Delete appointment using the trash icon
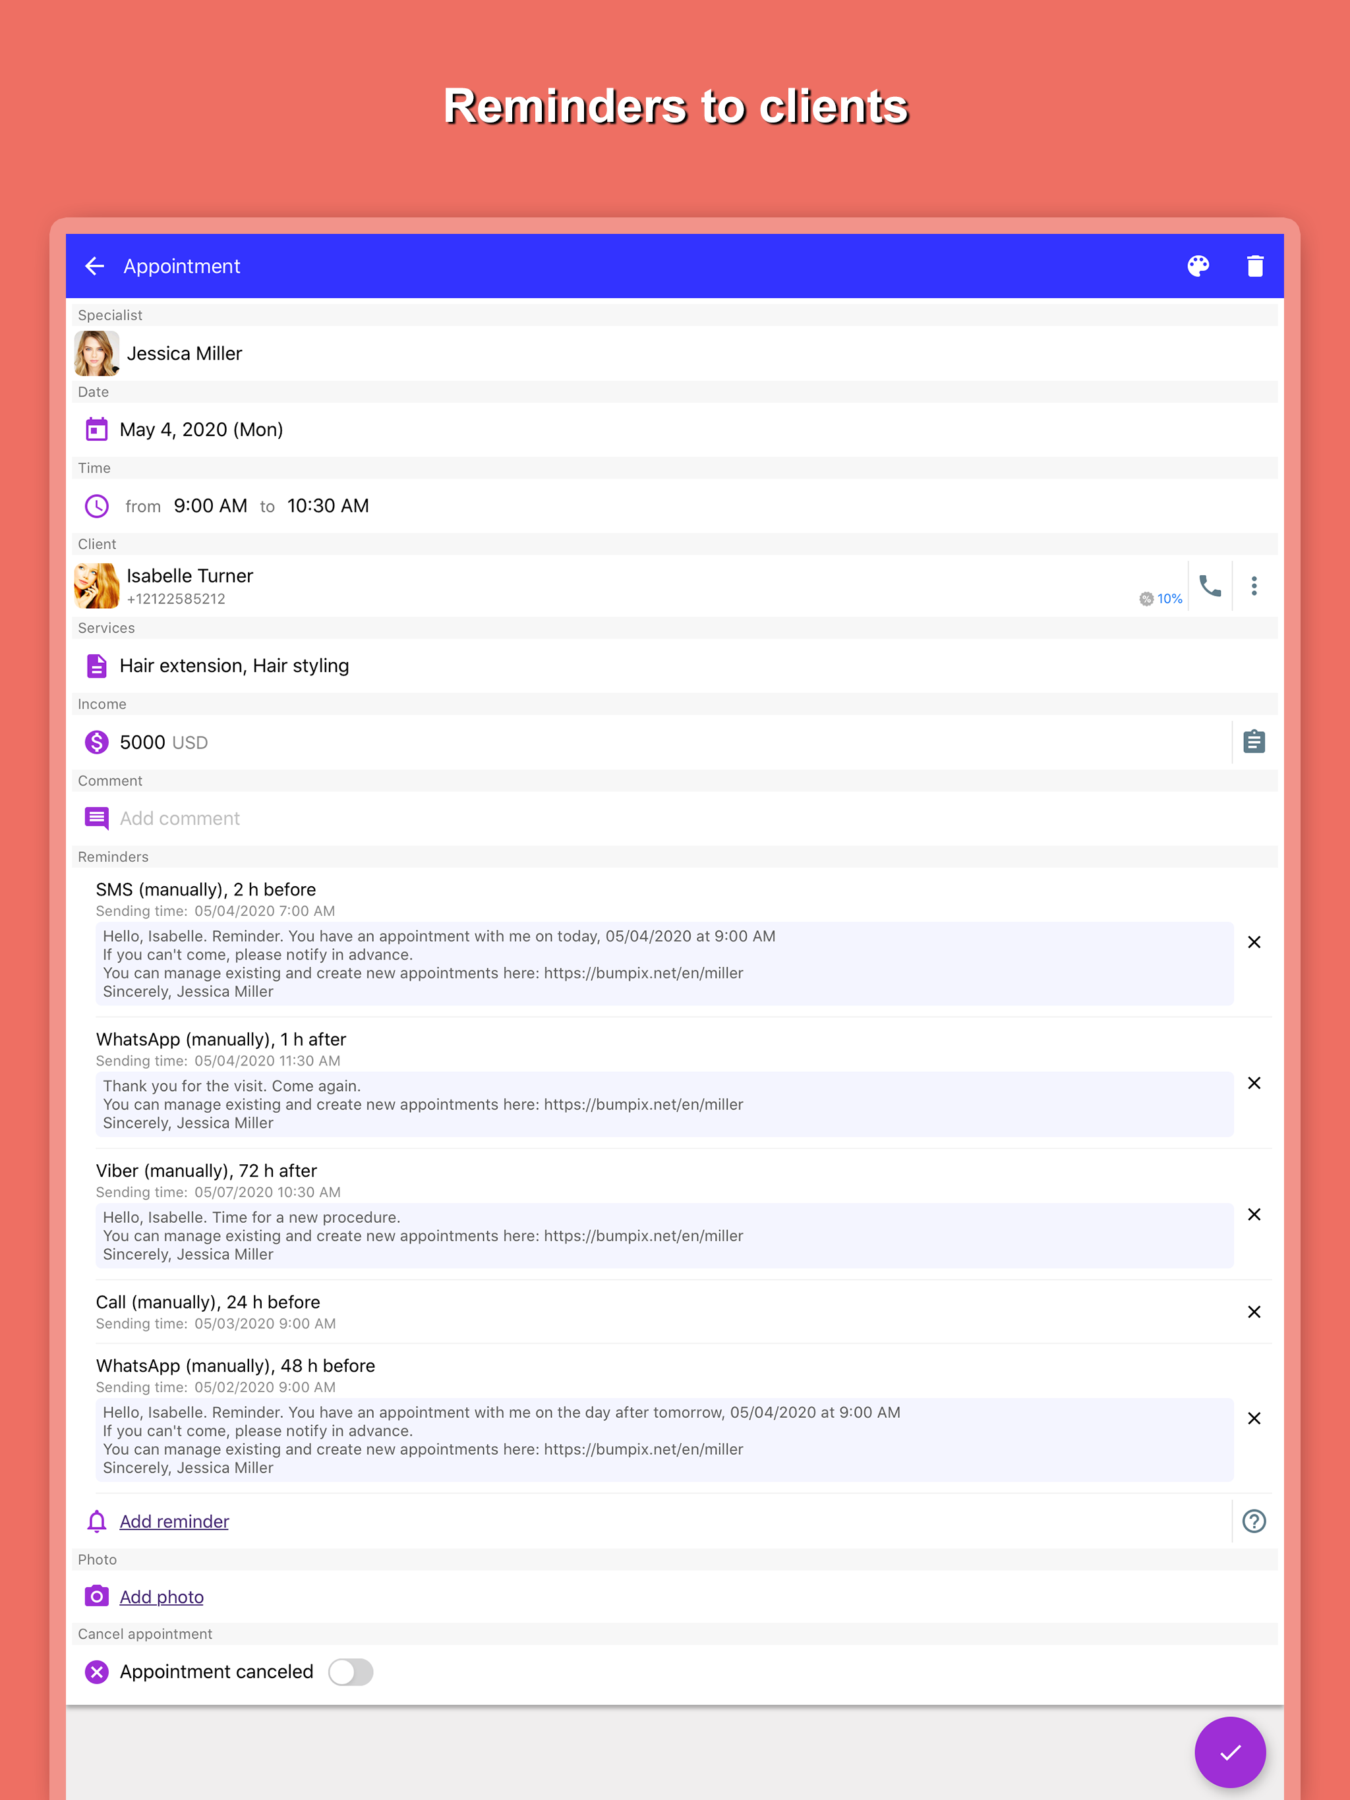1350x1800 pixels. tap(1254, 266)
